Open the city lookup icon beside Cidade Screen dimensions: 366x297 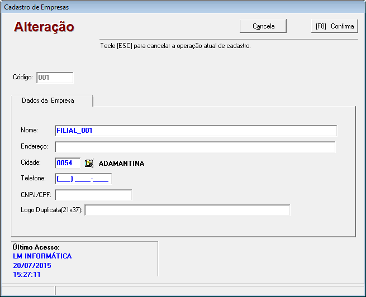(x=89, y=163)
